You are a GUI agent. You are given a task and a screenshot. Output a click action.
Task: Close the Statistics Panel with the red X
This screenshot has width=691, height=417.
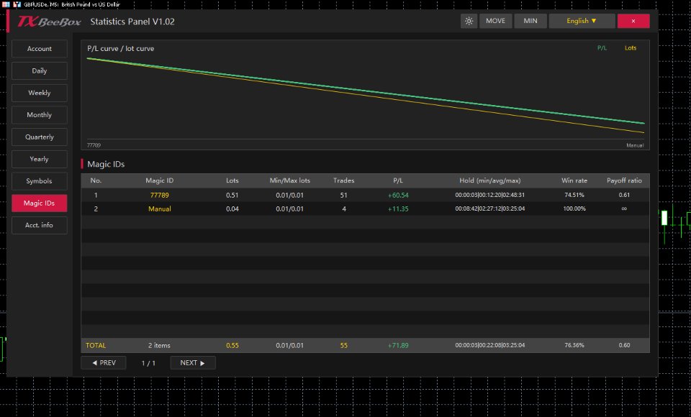pos(633,21)
